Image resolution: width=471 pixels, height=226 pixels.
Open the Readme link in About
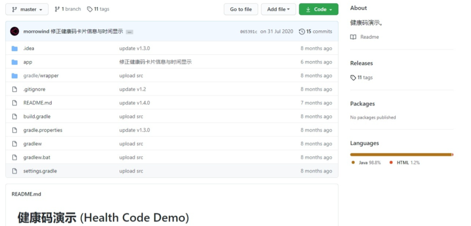[369, 37]
